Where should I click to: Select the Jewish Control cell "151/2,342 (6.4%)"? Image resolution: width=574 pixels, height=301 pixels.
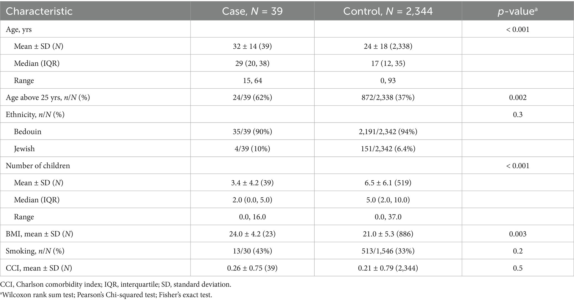pos(388,148)
